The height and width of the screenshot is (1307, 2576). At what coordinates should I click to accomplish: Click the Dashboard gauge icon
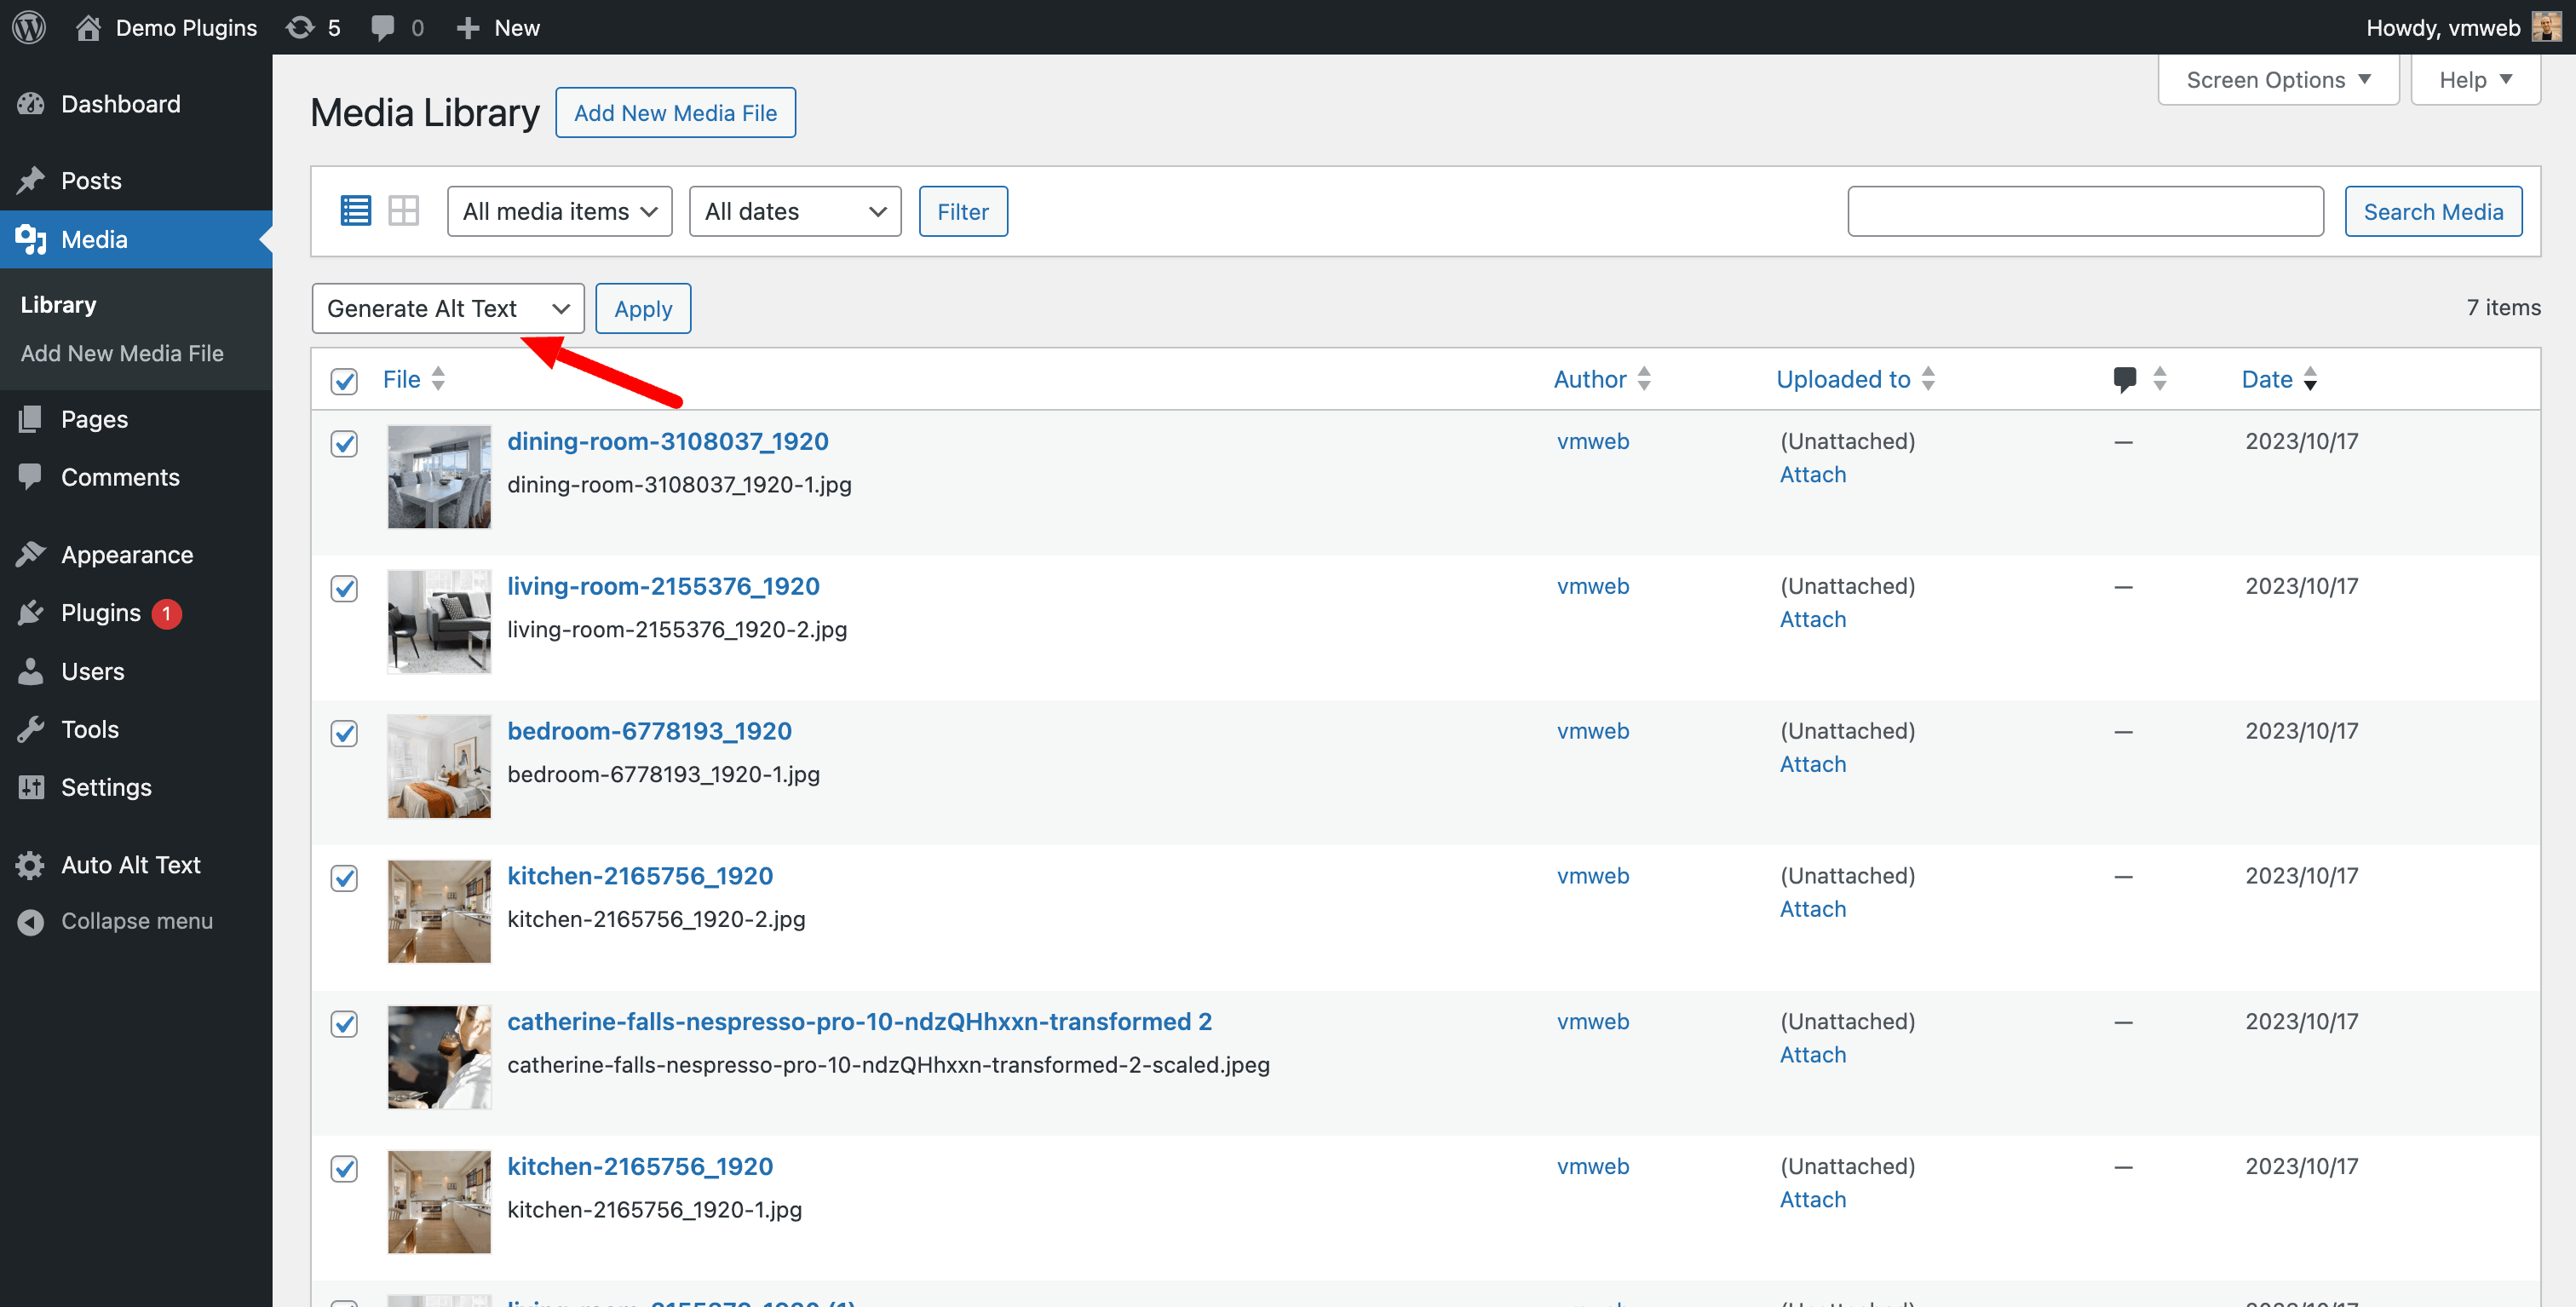31,103
